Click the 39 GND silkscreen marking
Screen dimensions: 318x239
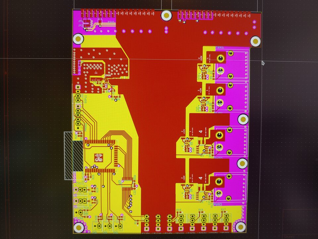click(x=98, y=157)
